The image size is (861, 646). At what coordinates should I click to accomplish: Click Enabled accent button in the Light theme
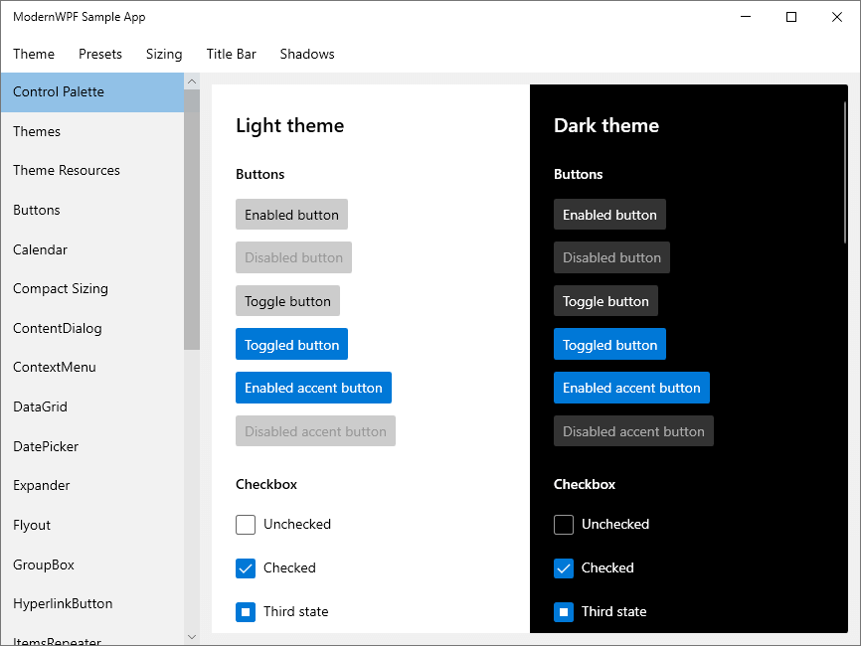(x=313, y=388)
